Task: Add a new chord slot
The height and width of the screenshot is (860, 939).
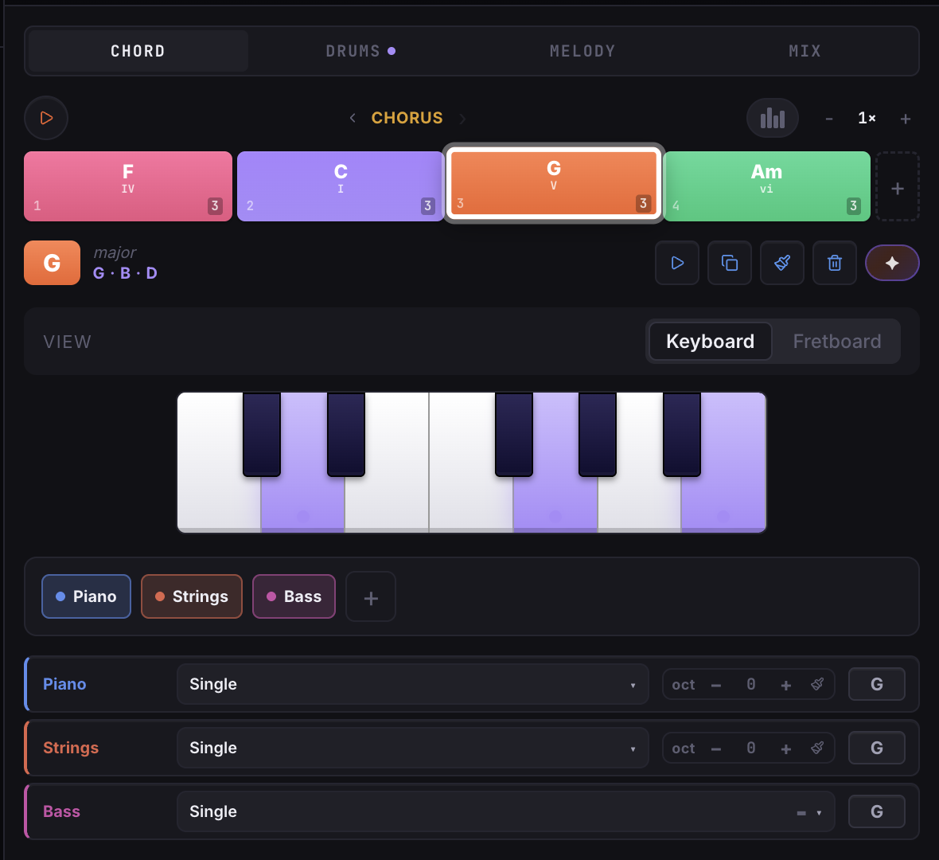Action: [897, 187]
